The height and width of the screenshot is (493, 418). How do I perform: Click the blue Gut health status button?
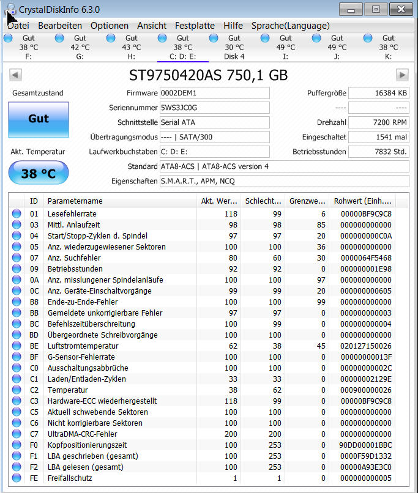(39, 119)
